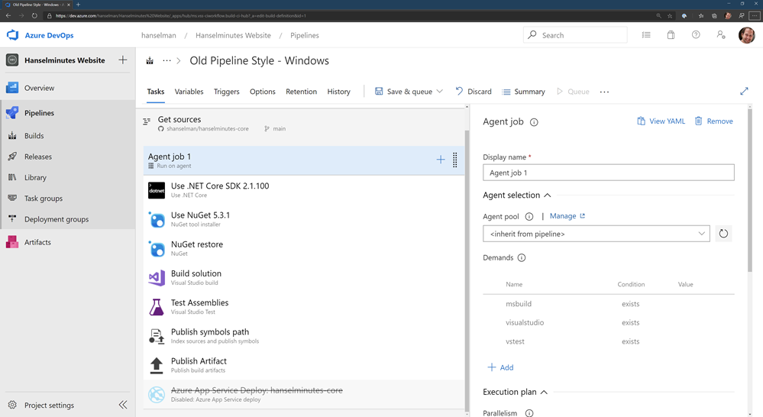The height and width of the screenshot is (417, 763).
Task: Refresh the agent pool list
Action: coord(723,234)
